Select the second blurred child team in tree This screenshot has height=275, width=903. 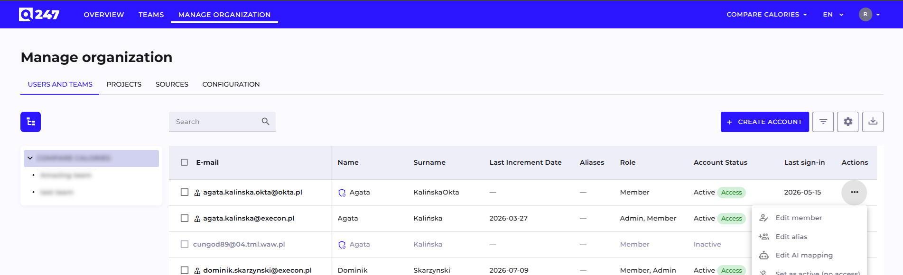point(56,192)
